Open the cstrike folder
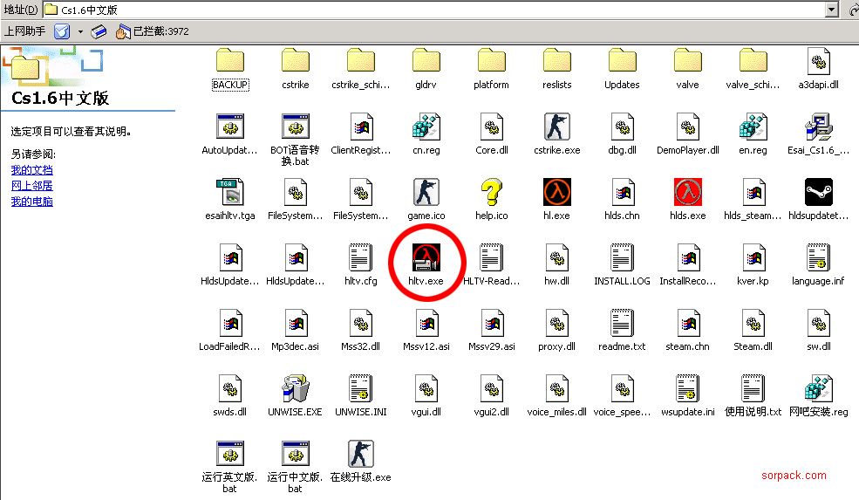 coord(296,62)
